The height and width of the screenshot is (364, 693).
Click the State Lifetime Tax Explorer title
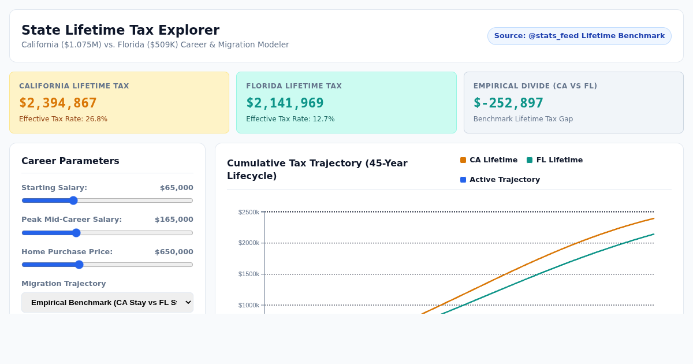point(120,30)
